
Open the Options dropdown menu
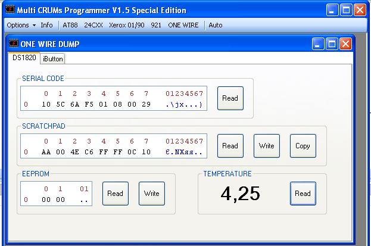[21, 25]
